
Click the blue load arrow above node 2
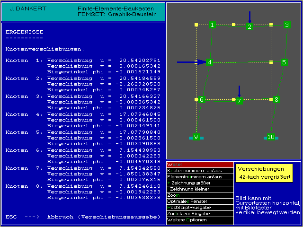[x=250, y=17]
